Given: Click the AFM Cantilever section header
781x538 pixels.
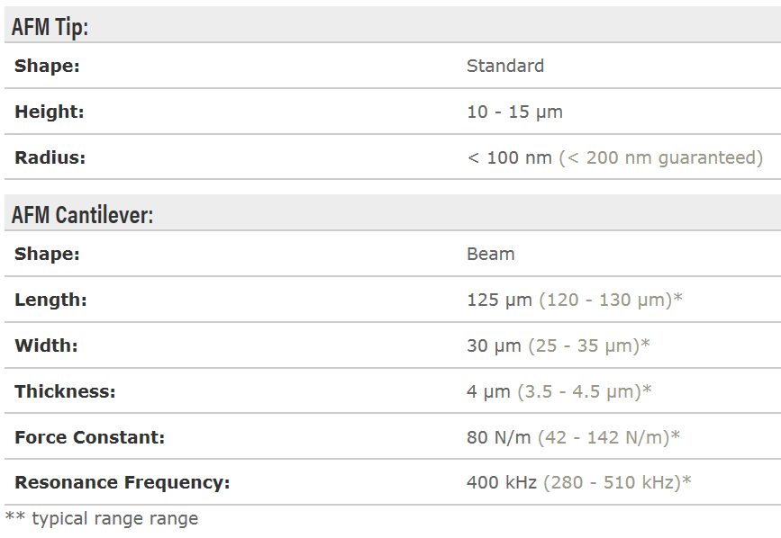Looking at the screenshot, I should [x=82, y=215].
